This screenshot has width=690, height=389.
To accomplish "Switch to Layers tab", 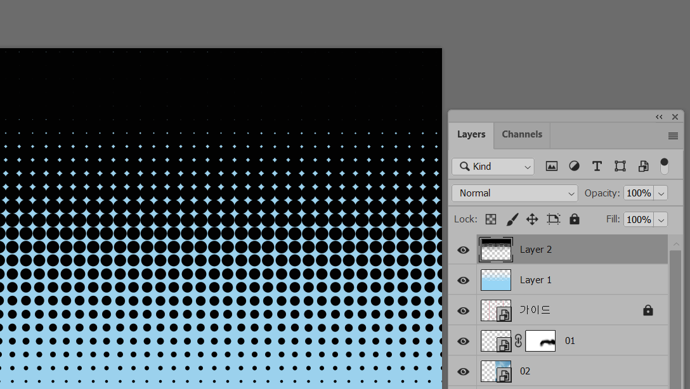I will point(471,134).
